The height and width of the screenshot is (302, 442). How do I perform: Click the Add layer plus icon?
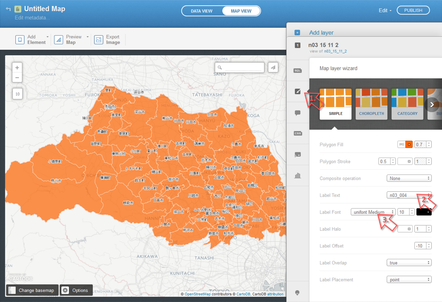(x=297, y=33)
